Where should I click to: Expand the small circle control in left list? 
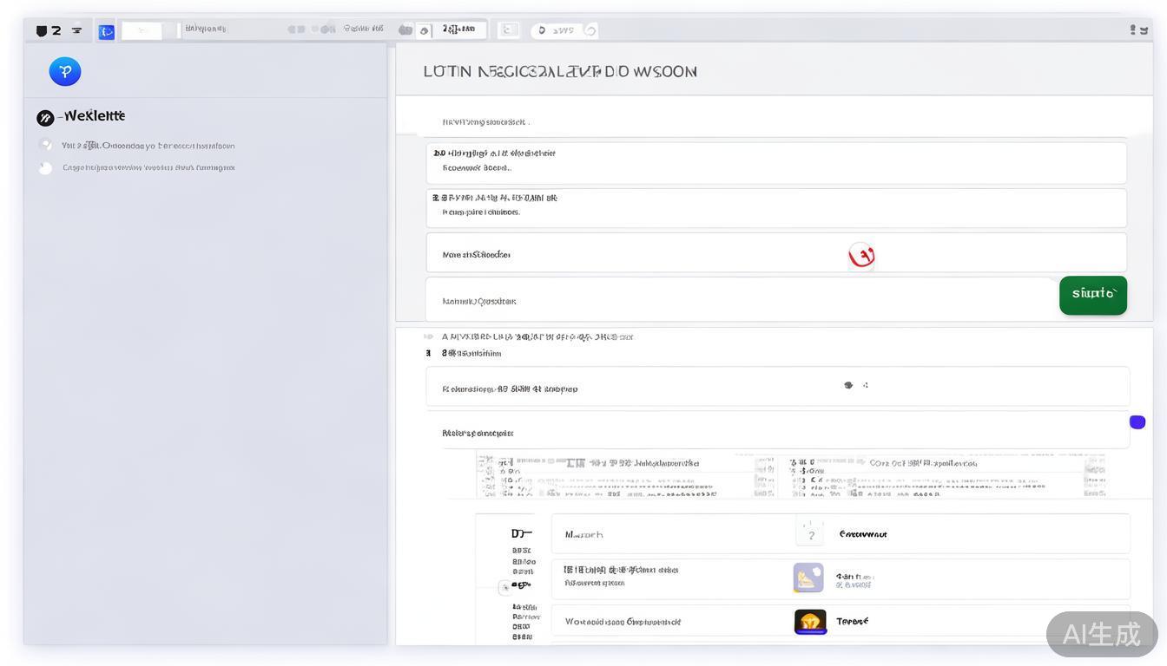[504, 587]
